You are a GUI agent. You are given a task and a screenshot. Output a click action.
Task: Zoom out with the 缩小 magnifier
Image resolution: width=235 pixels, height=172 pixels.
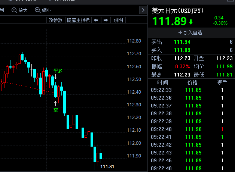pyautogui.click(x=43, y=10)
